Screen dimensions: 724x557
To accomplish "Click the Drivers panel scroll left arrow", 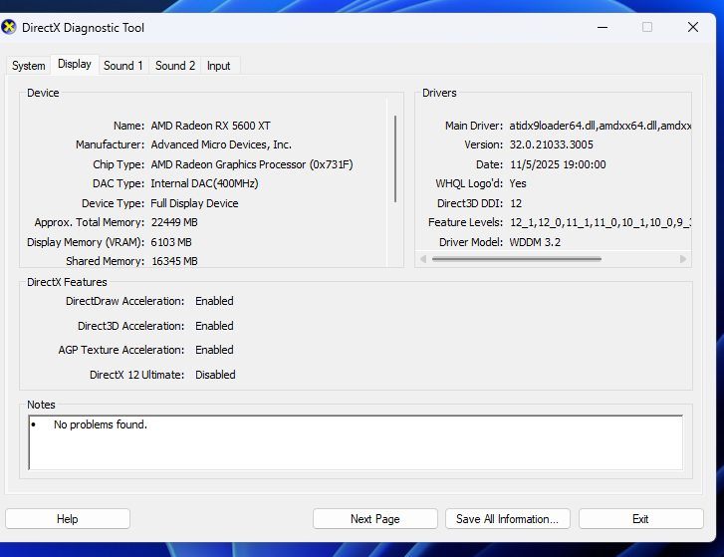I will click(423, 259).
